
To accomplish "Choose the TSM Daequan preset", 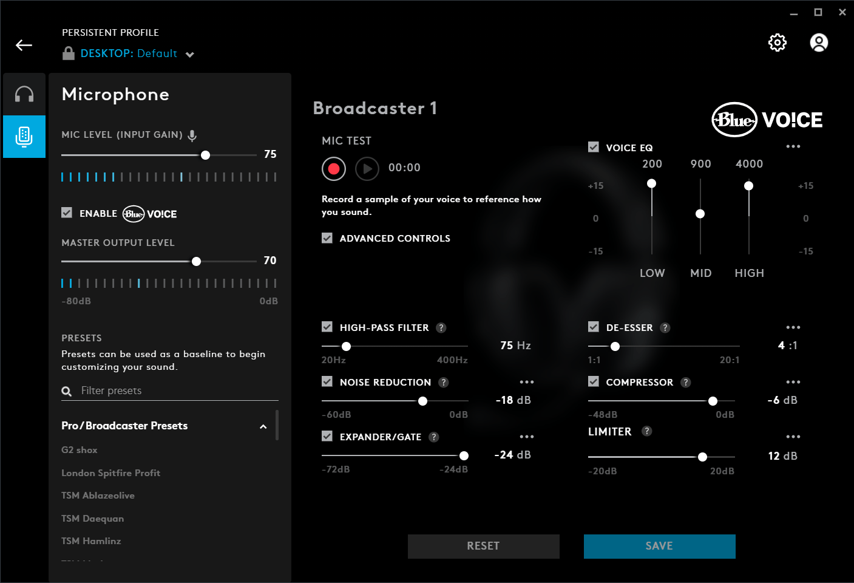I will pos(92,519).
